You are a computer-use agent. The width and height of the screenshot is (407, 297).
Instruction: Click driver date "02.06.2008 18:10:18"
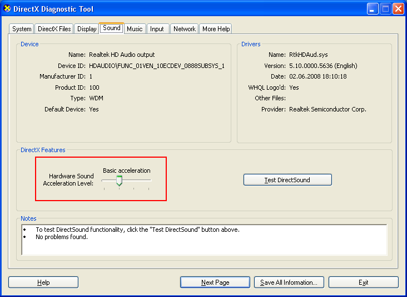click(x=317, y=76)
